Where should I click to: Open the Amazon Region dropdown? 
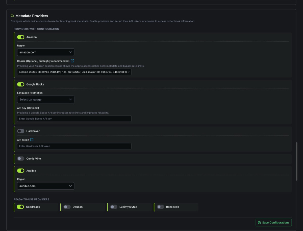tap(45, 52)
